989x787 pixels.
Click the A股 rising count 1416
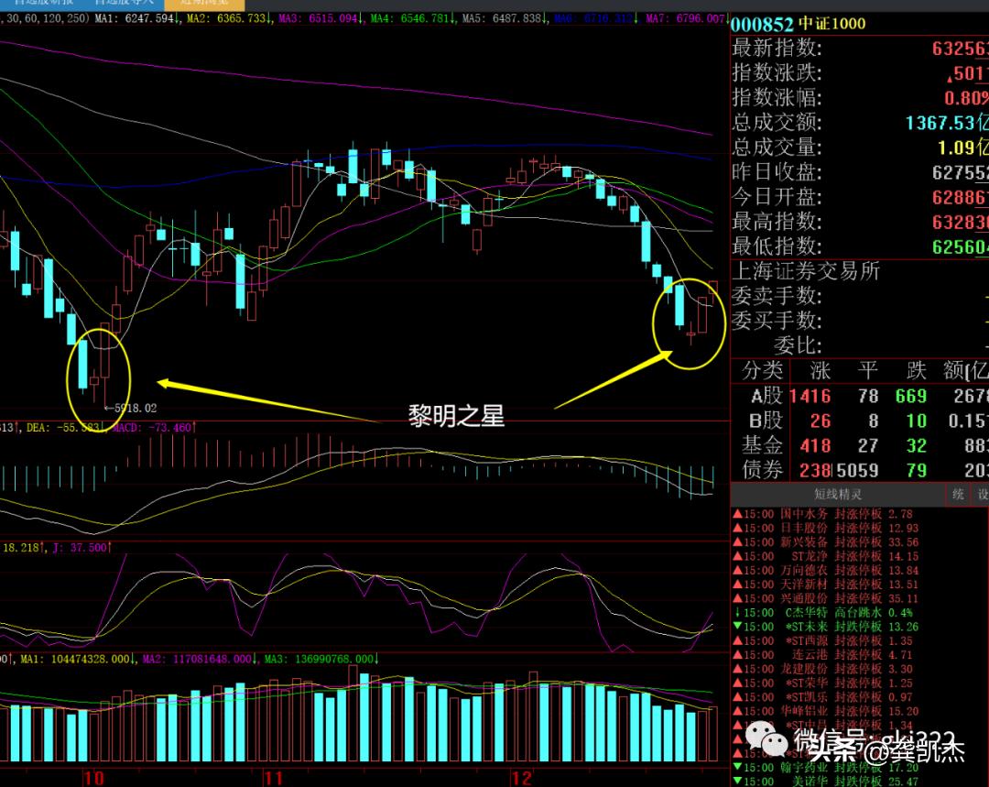[x=810, y=397]
